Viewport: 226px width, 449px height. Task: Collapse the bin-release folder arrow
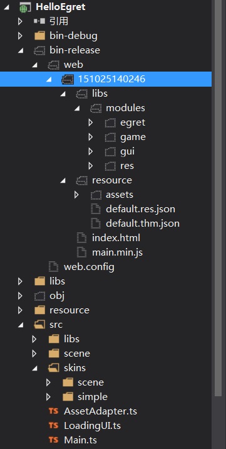pyautogui.click(x=20, y=51)
